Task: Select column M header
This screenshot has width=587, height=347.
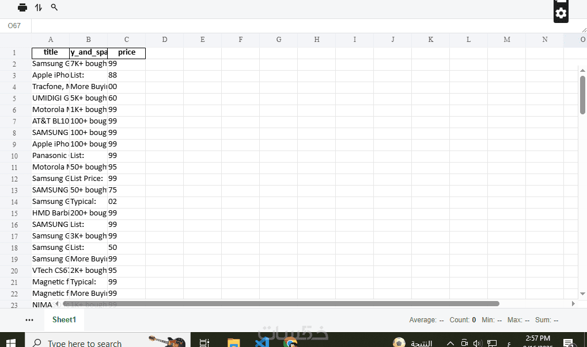Action: click(x=506, y=40)
